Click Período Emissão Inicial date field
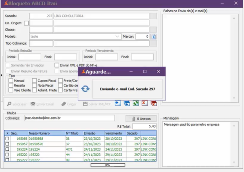The width and height of the screenshot is (244, 172). click(x=30, y=57)
